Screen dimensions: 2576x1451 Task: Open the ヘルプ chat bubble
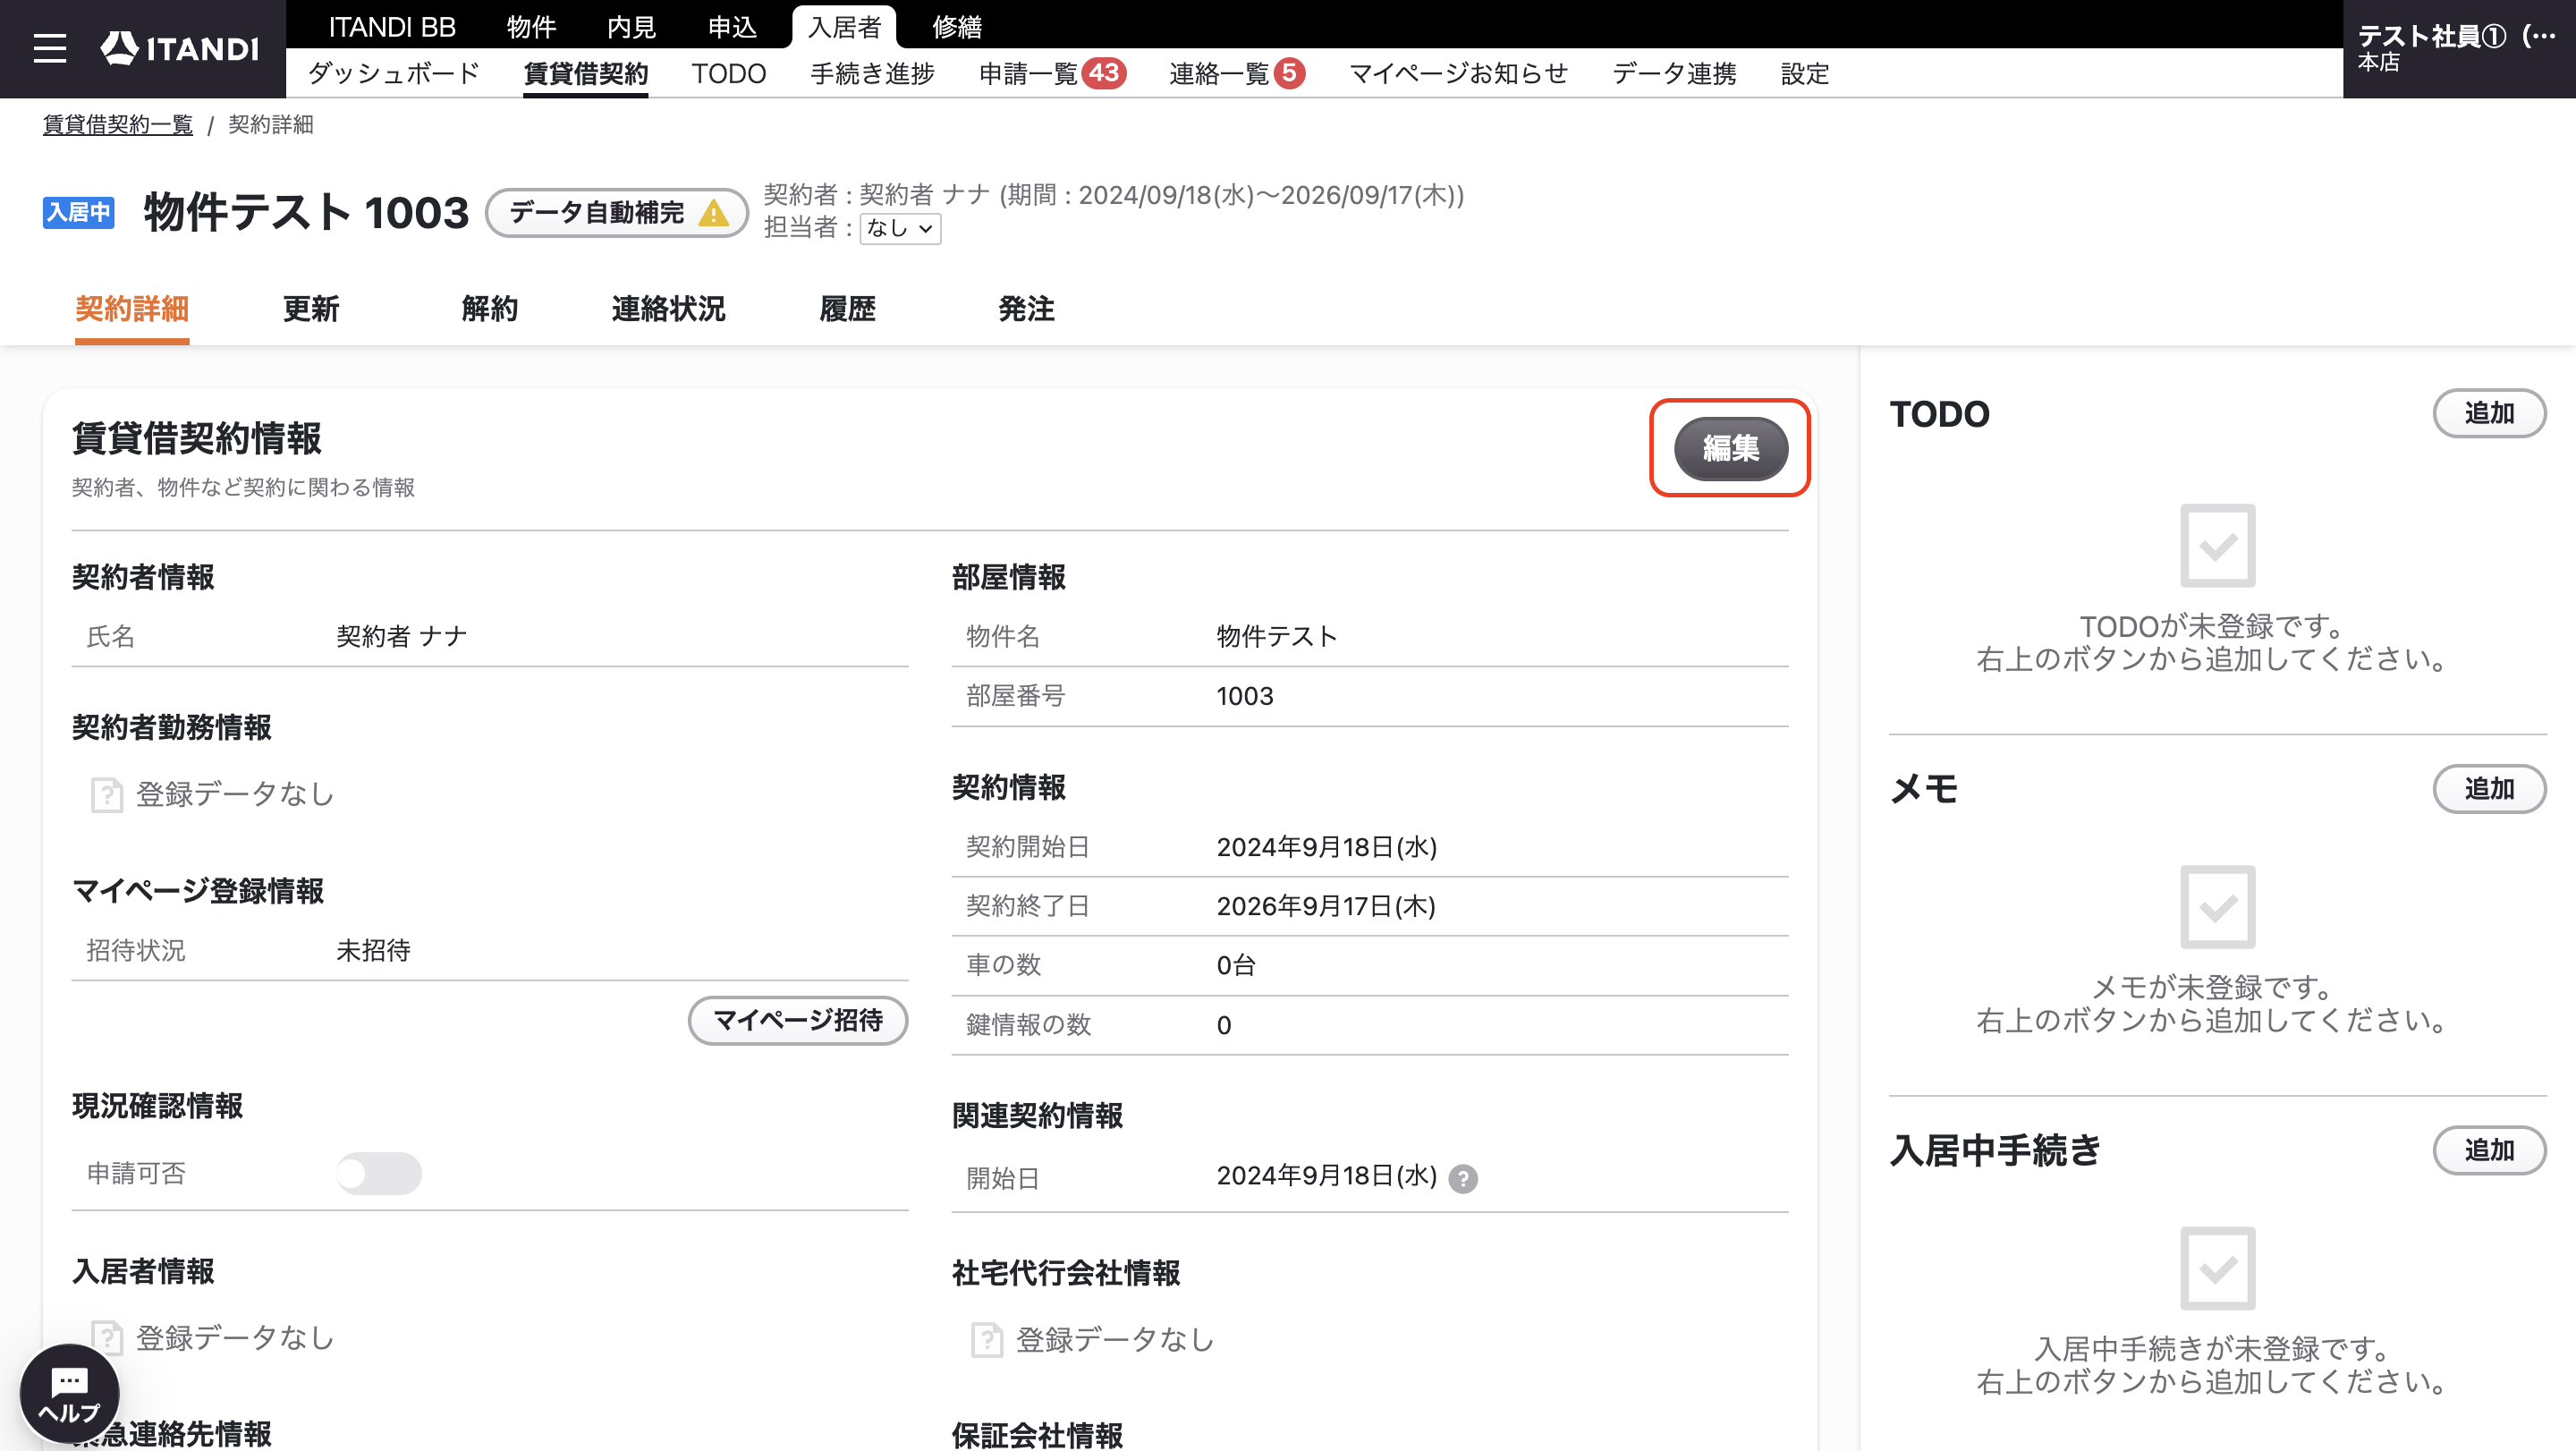pyautogui.click(x=69, y=1393)
